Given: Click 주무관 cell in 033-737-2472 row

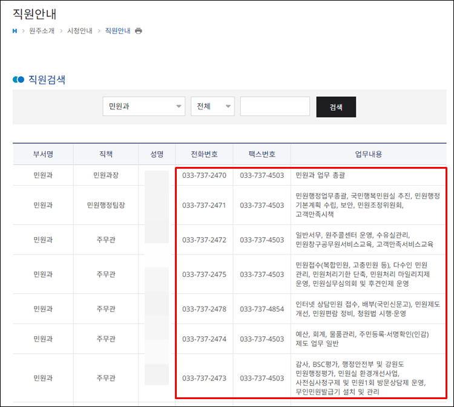Looking at the screenshot, I should coord(106,240).
